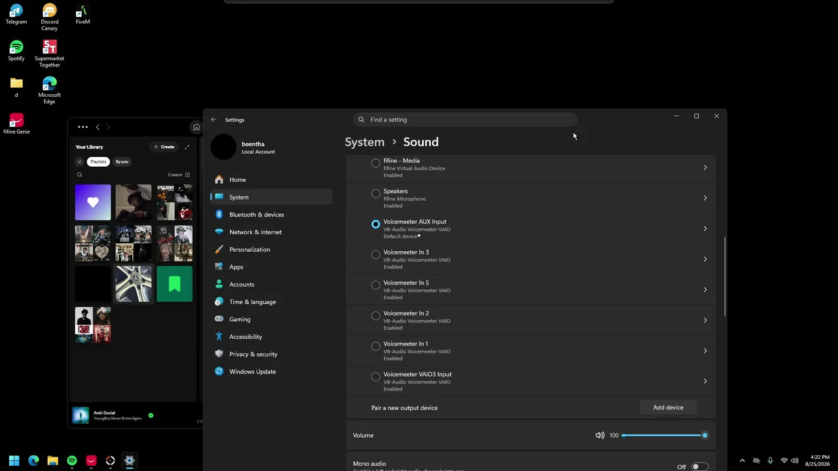Expand Voicemeeter AUX Input properties

705,228
